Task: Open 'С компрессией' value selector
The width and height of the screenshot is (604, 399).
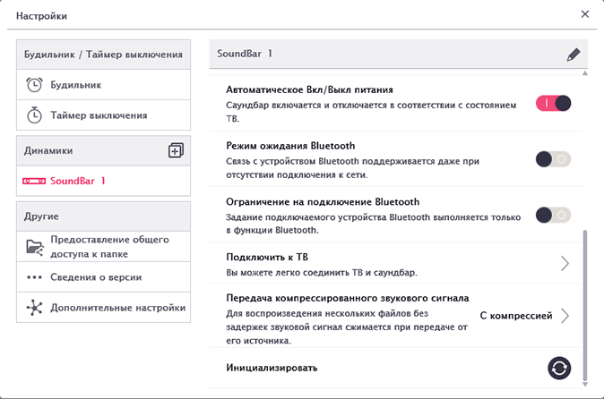Action: [x=516, y=316]
